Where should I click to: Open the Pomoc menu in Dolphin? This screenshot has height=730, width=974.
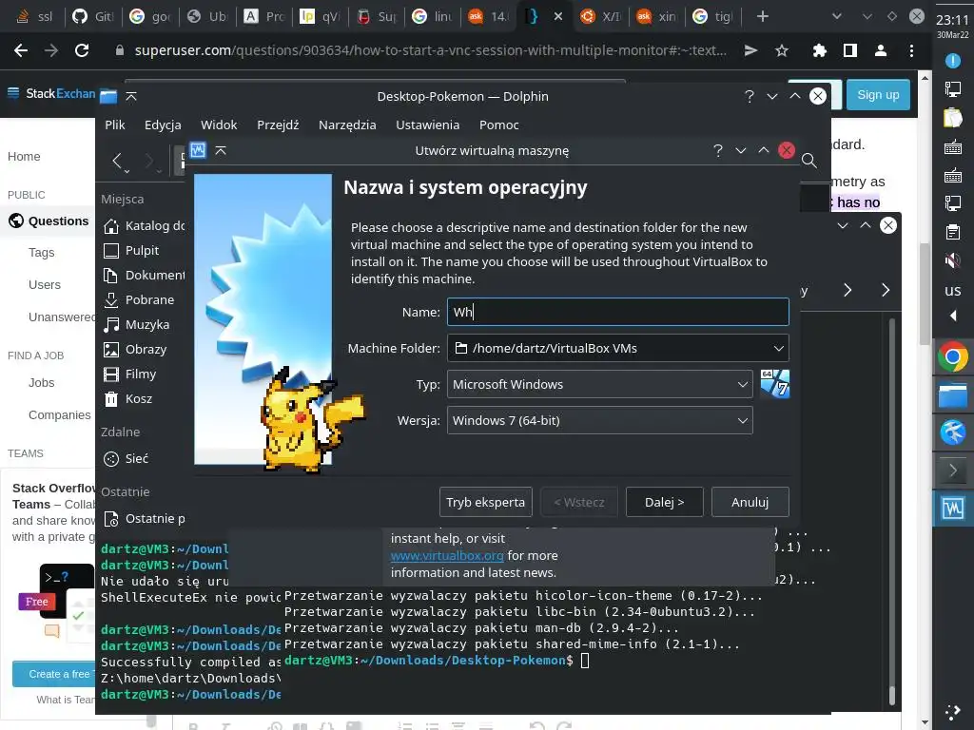(x=498, y=125)
